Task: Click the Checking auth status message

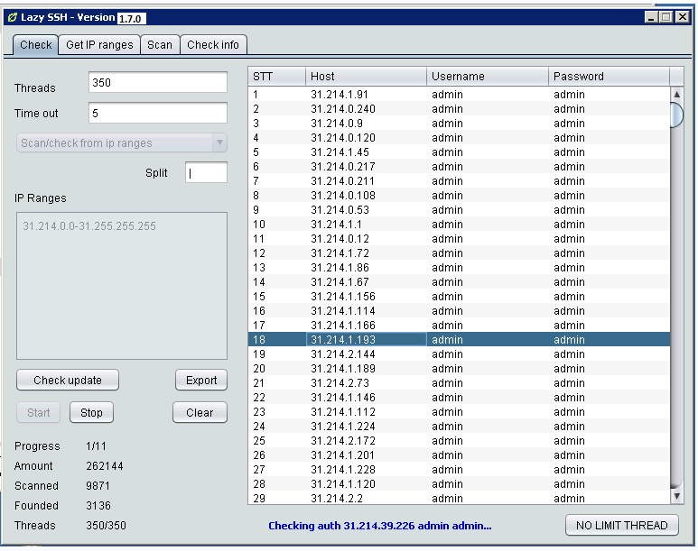Action: coord(380,526)
